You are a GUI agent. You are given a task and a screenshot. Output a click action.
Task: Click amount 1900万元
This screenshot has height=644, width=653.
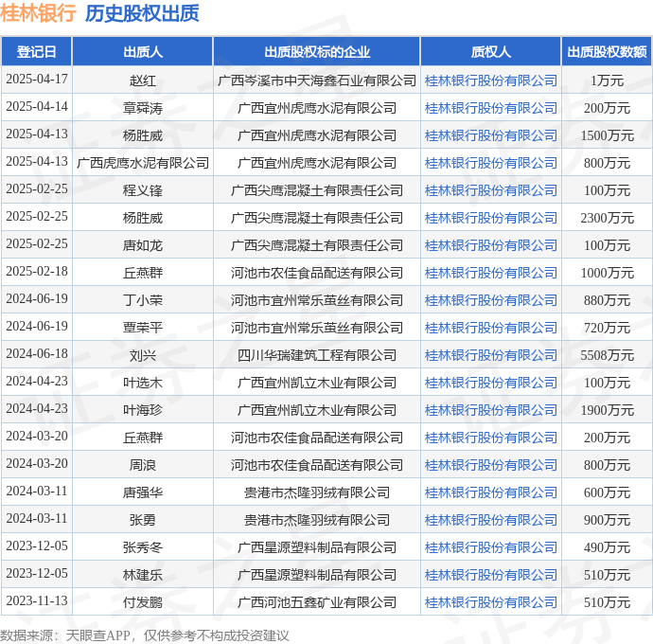[x=607, y=410]
